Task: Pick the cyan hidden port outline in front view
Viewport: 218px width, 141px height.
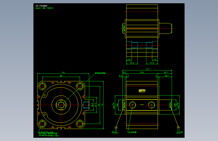Action: pyautogui.click(x=86, y=105)
